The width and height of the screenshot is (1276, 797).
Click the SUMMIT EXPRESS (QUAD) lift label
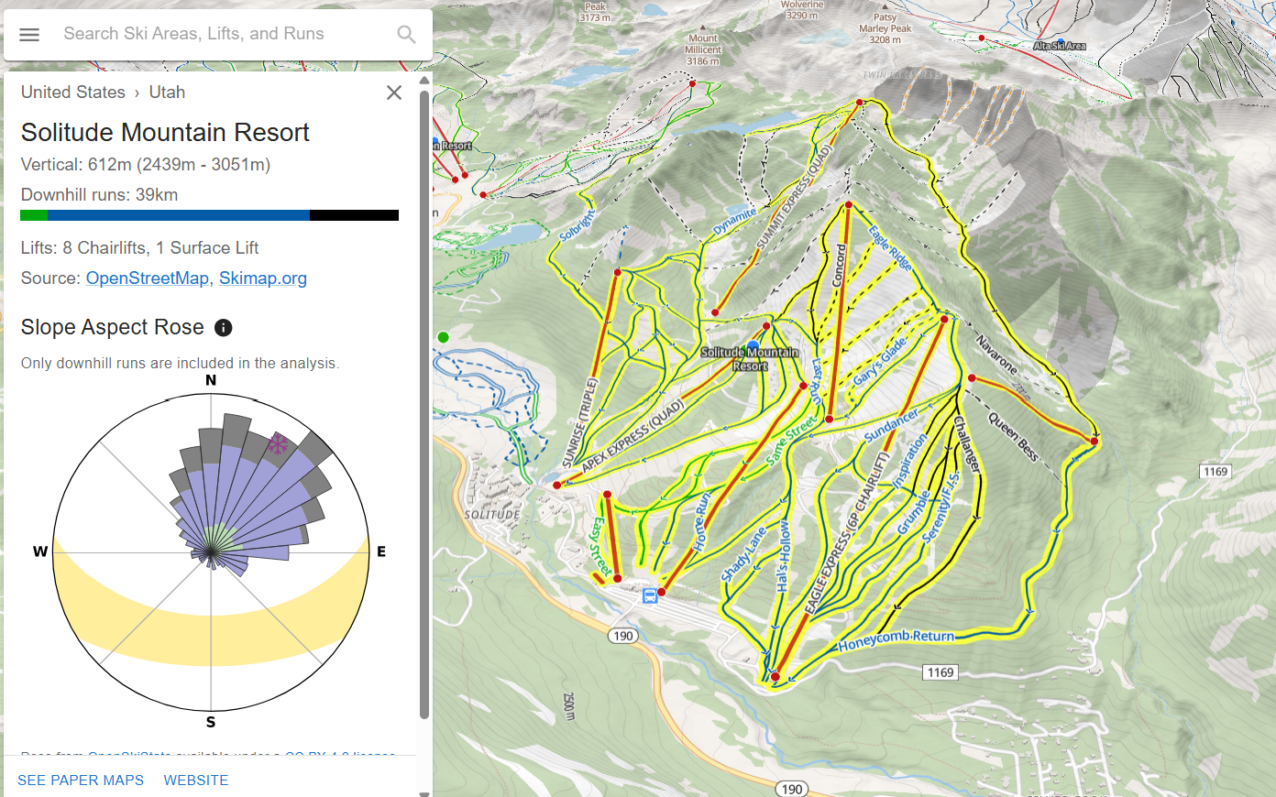click(794, 197)
